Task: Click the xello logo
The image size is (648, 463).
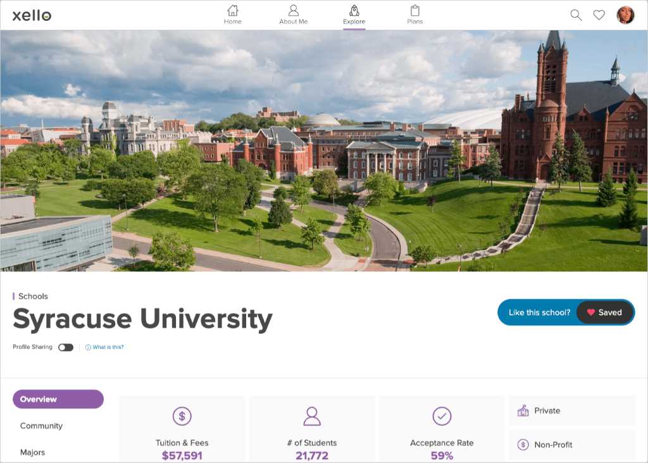Action: pos(30,15)
